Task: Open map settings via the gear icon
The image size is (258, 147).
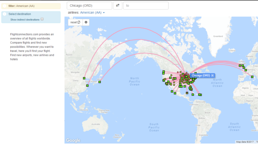Action: [86, 22]
